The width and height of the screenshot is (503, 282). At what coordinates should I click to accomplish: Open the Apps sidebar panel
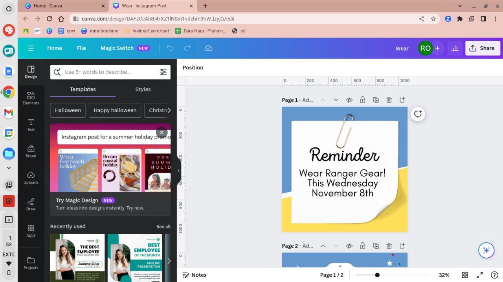31,231
